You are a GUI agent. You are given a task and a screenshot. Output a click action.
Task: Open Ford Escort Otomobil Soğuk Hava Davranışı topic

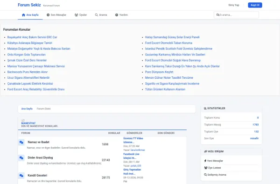pos(173,60)
